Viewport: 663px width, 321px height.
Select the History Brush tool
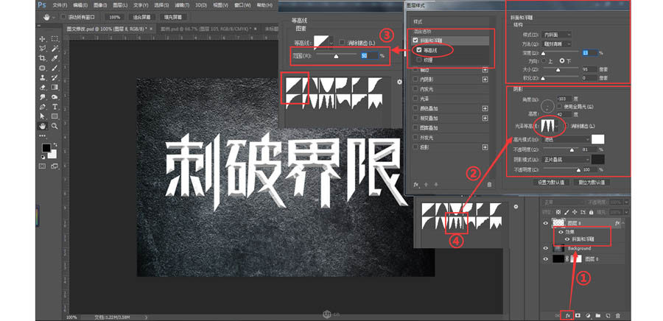point(55,78)
